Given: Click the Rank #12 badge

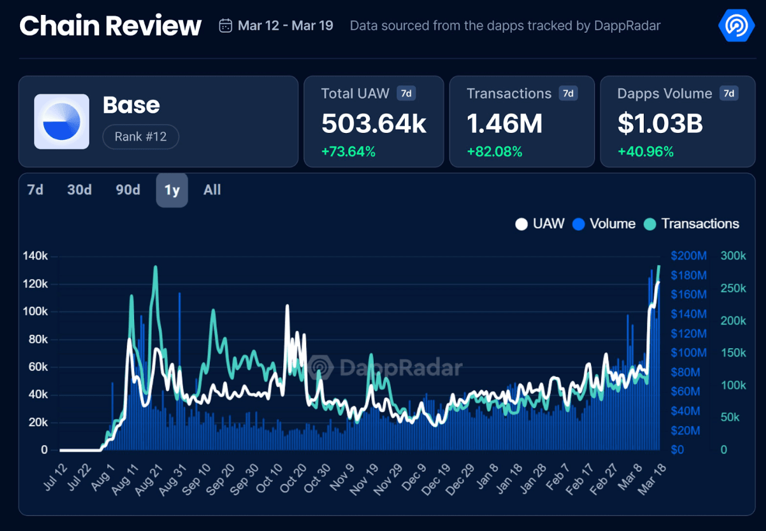Looking at the screenshot, I should tap(140, 137).
